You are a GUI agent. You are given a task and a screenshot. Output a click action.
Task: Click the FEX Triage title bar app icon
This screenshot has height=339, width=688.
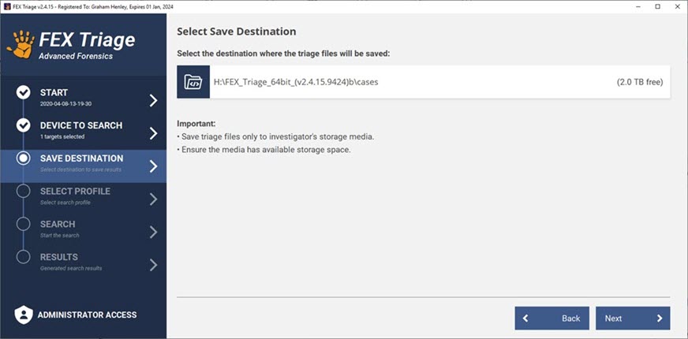6,6
